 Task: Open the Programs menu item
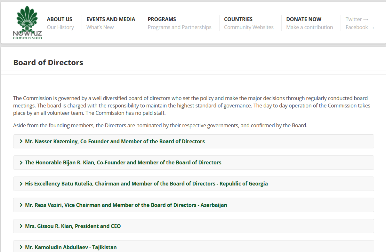pos(162,19)
